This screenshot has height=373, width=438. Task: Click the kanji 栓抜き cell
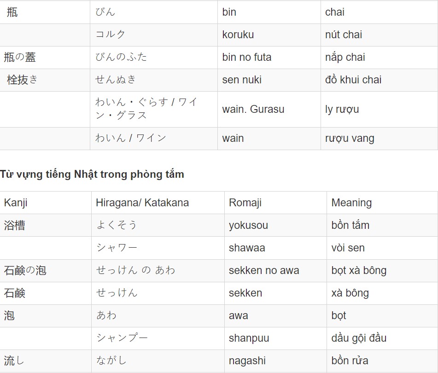(45, 80)
